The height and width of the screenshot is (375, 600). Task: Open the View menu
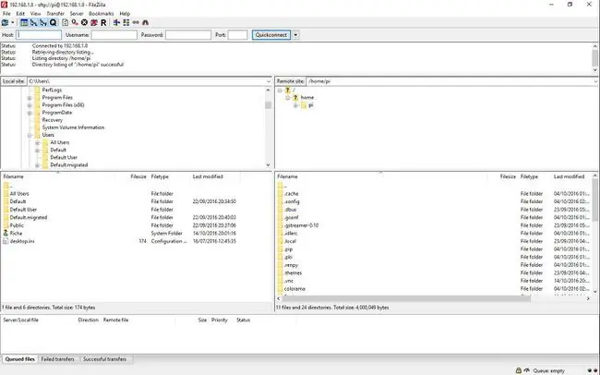35,14
